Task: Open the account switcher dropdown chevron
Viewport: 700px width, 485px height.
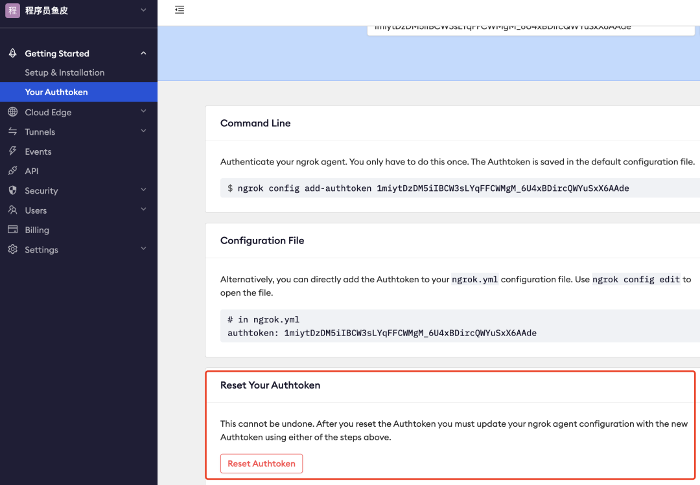Action: (143, 10)
